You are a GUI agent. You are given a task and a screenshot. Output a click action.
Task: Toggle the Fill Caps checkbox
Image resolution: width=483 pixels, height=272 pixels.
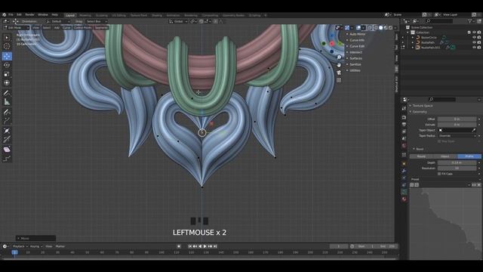coord(439,174)
